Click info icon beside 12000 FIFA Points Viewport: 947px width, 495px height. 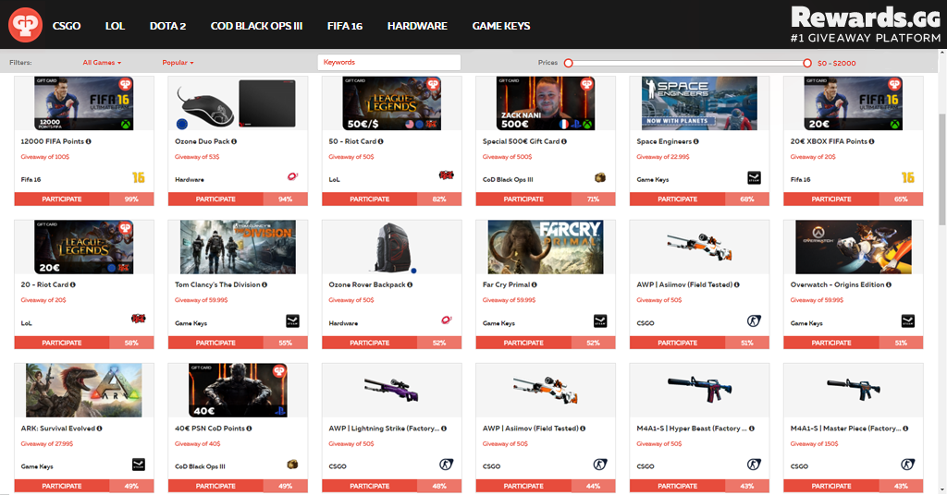pyautogui.click(x=88, y=141)
